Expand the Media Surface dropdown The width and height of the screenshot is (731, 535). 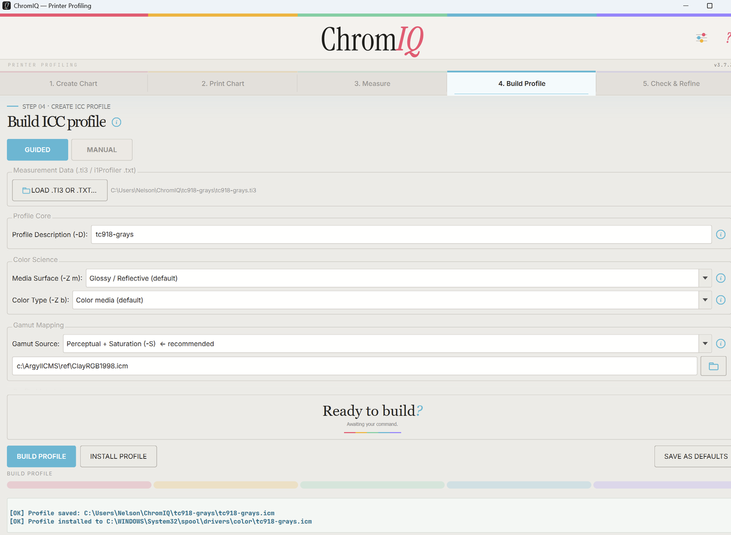tap(705, 278)
